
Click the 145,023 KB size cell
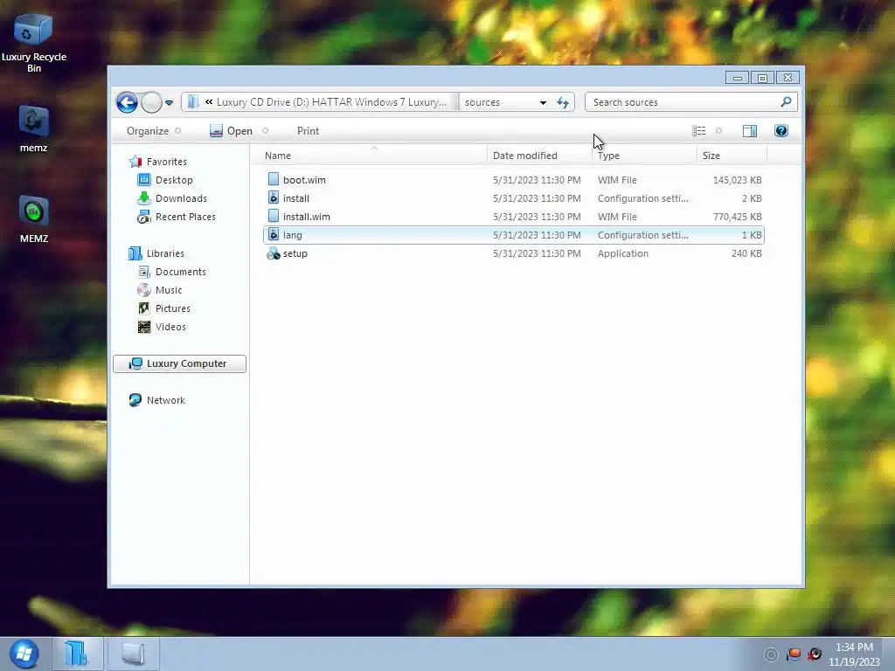(x=737, y=180)
